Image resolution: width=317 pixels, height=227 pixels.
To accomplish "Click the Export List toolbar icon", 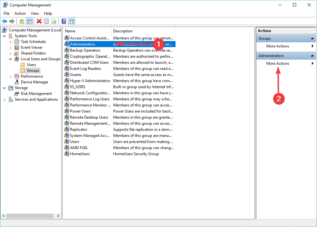I will pos(54,21).
